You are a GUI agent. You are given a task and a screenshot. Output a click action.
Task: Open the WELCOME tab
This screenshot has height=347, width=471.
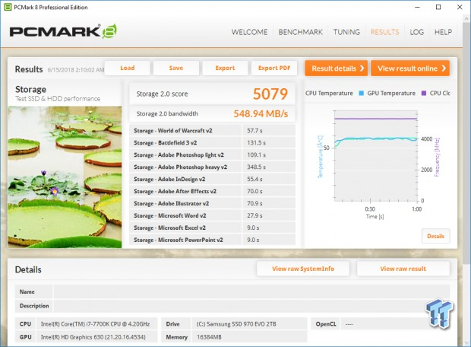click(x=249, y=32)
